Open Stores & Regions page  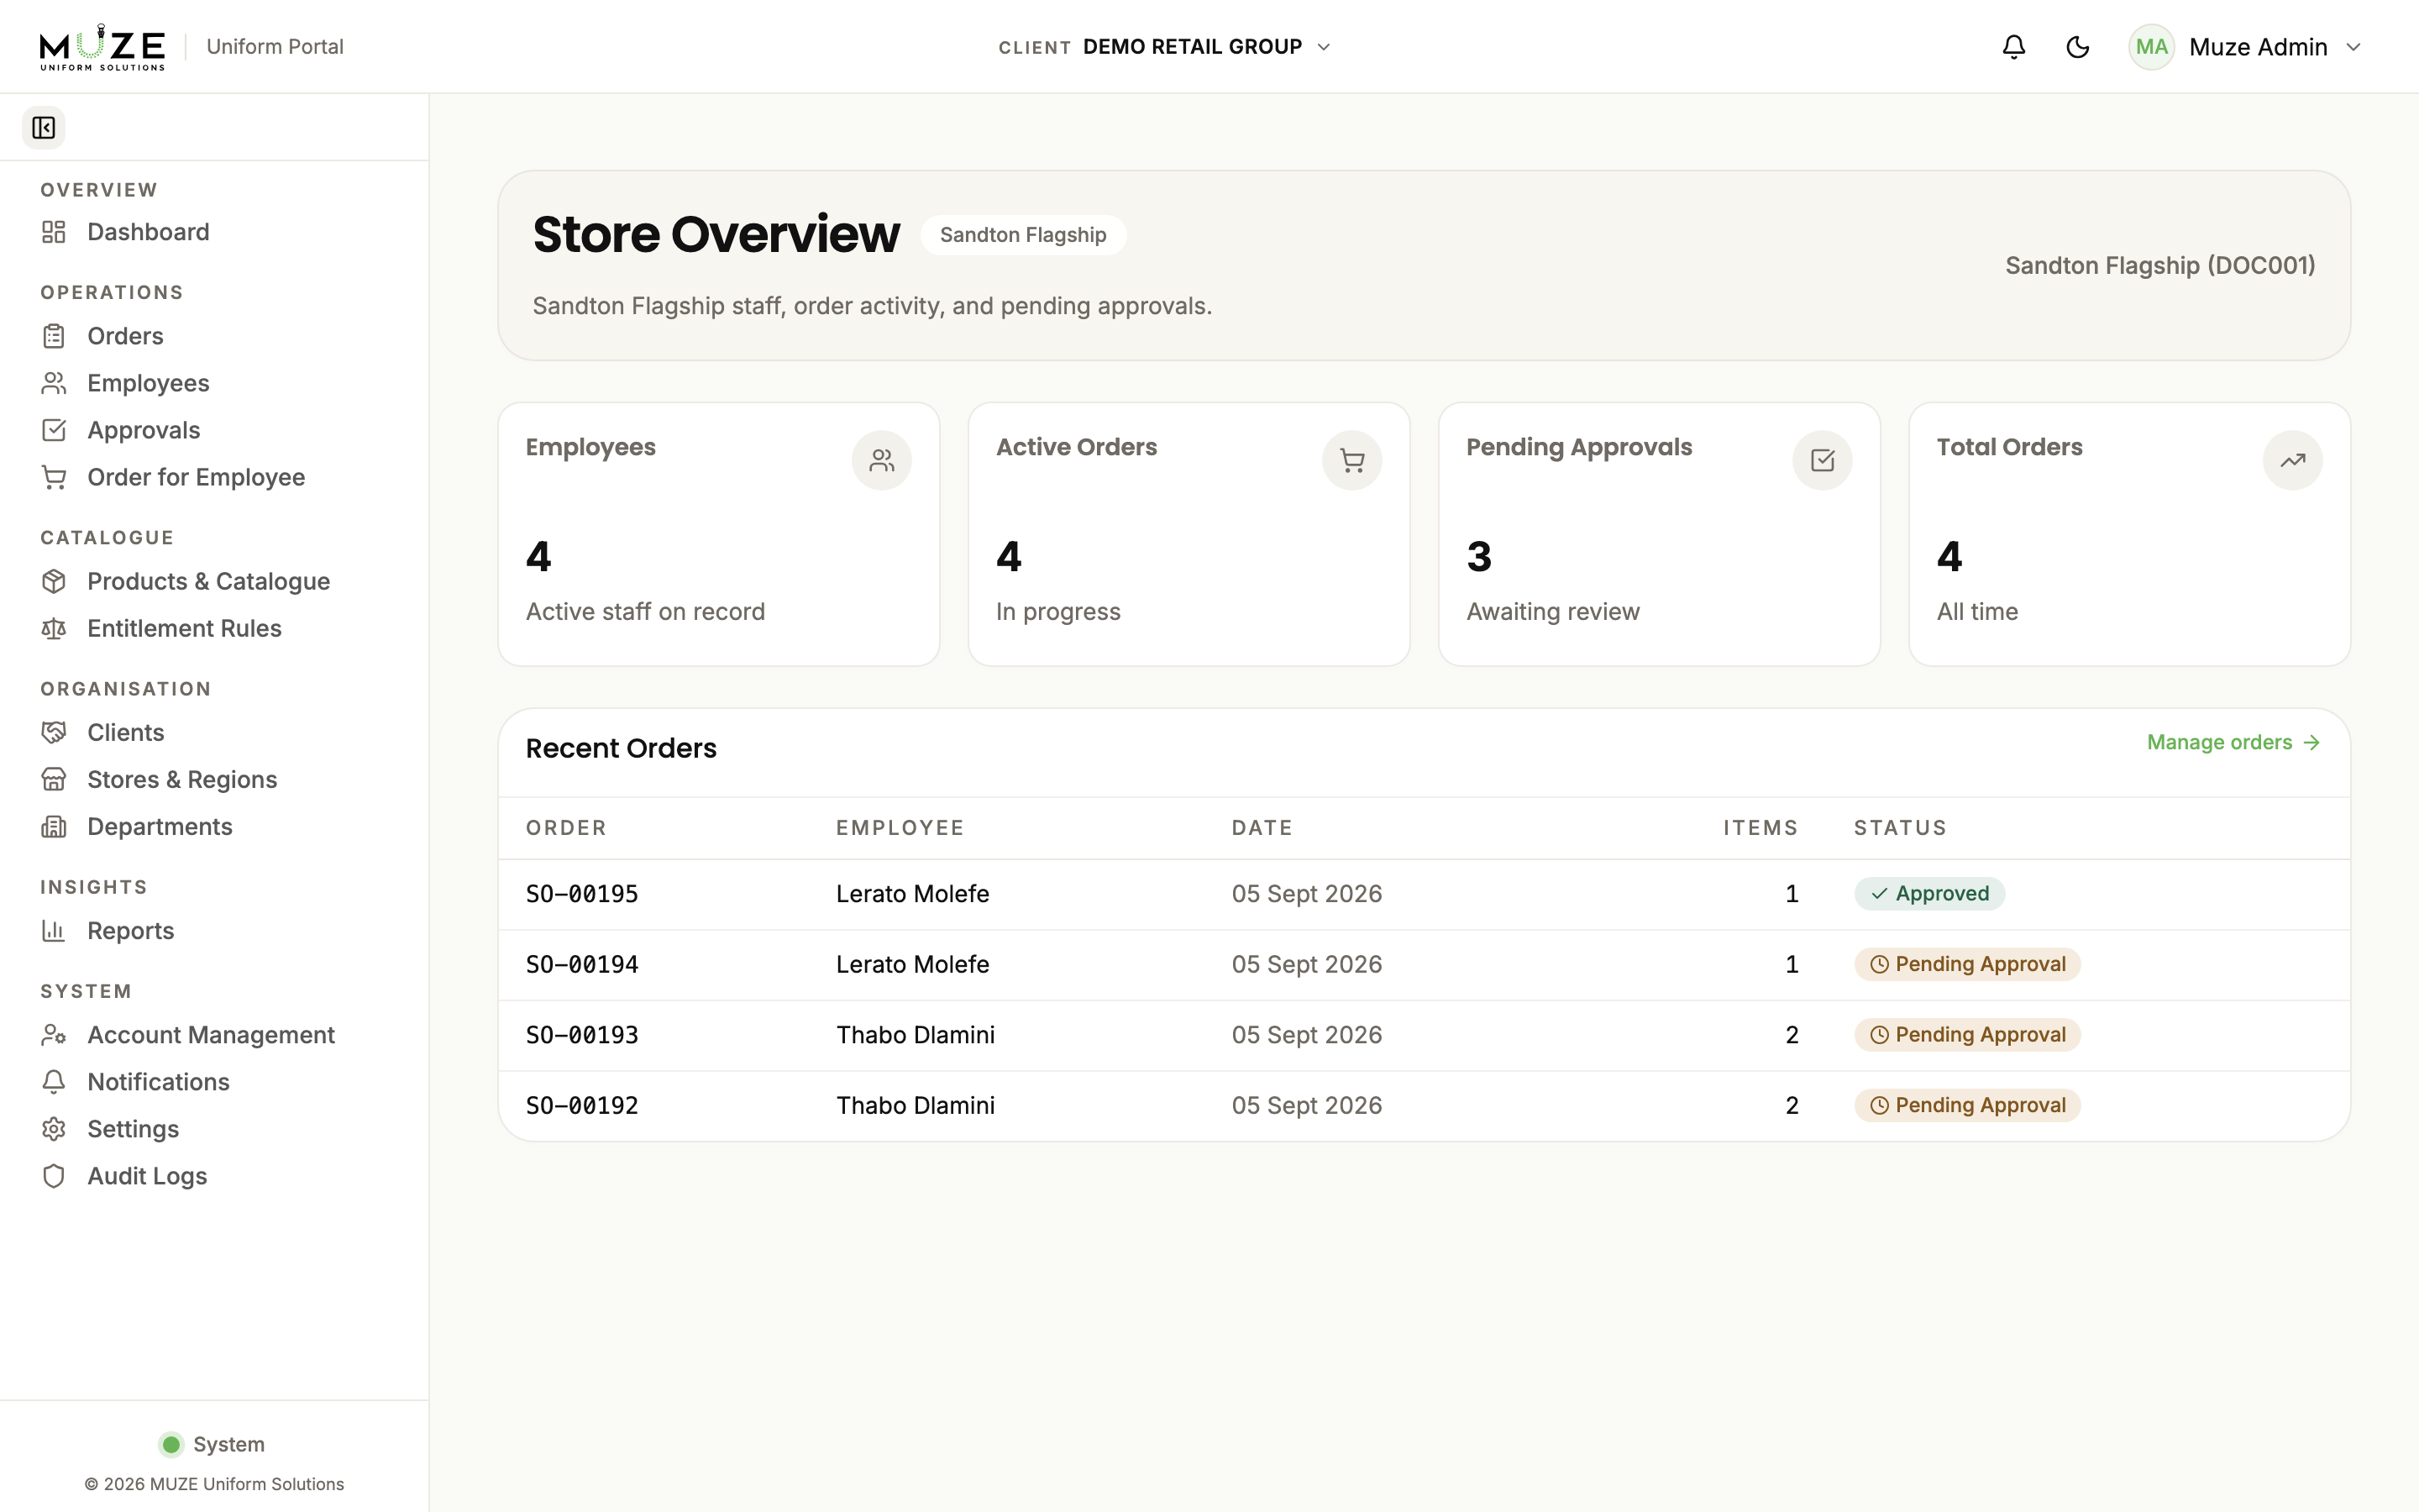(x=182, y=779)
